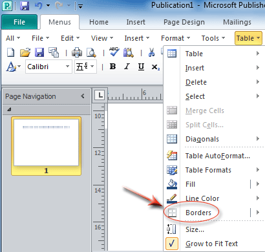The height and width of the screenshot is (252, 265).
Task: Click Split Cells... menu item
Action: coord(214,125)
